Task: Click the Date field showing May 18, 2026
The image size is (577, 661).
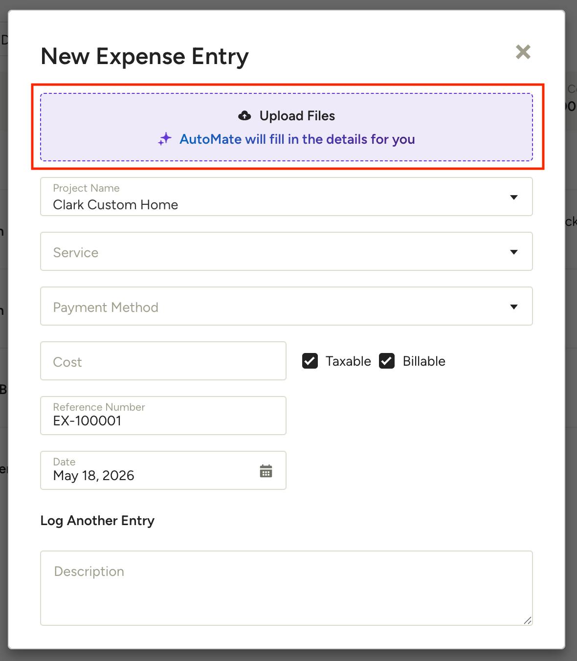Action: click(x=163, y=470)
